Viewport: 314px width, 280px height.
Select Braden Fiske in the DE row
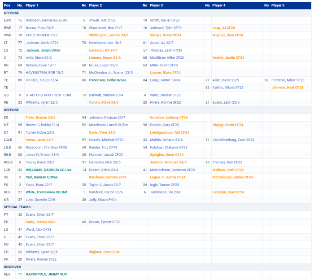[x=40, y=117]
